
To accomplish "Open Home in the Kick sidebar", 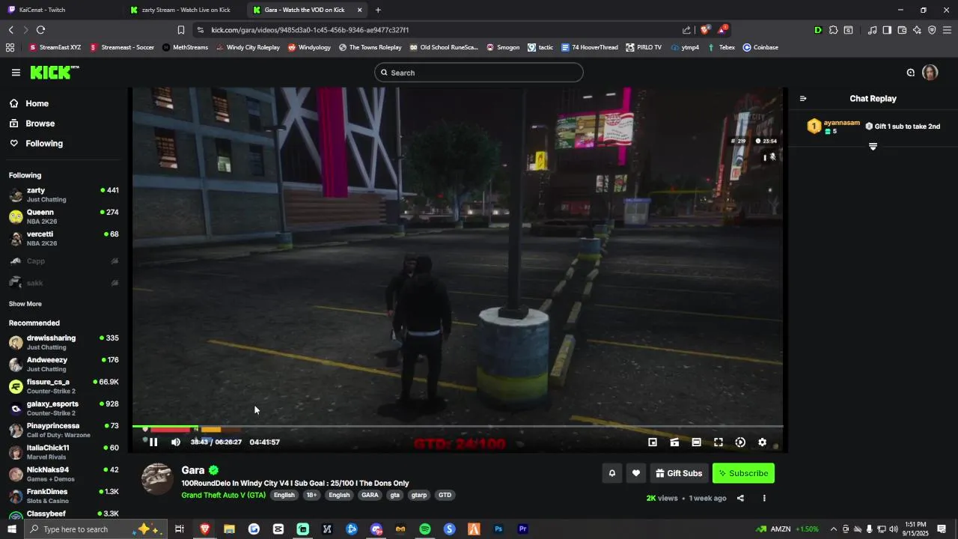I will 29,103.
